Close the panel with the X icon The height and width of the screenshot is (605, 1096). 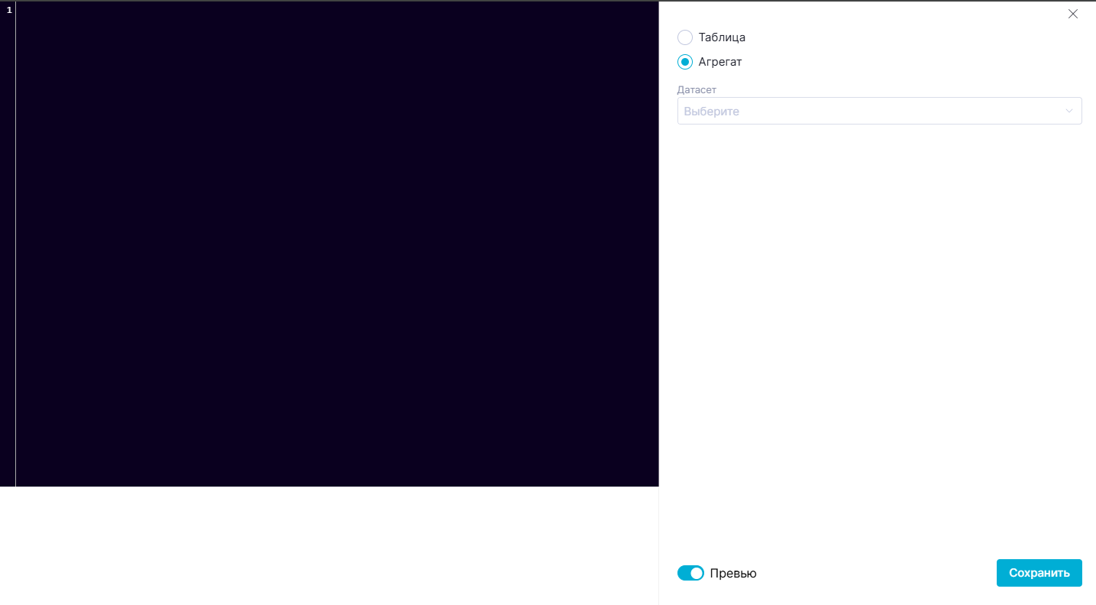coord(1072,14)
